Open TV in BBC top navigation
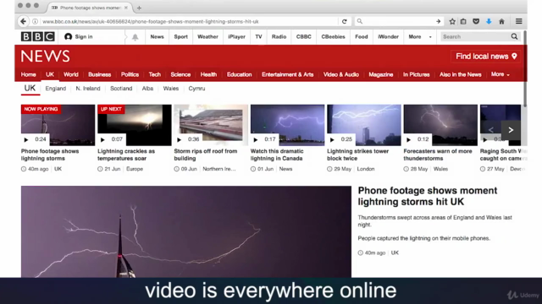This screenshot has height=304, width=542. pos(258,36)
